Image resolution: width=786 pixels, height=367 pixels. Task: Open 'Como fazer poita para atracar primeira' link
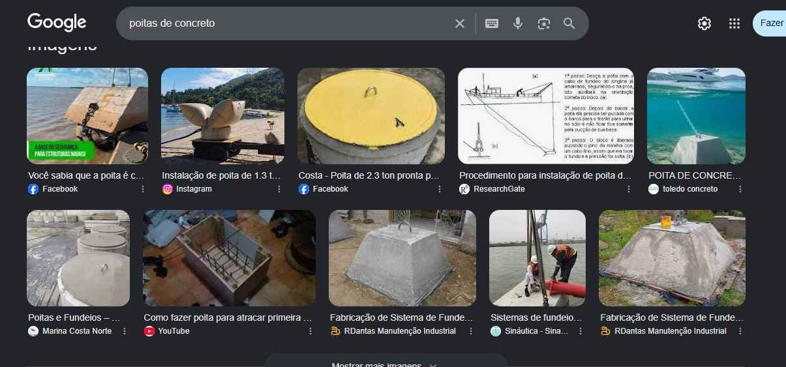[228, 317]
